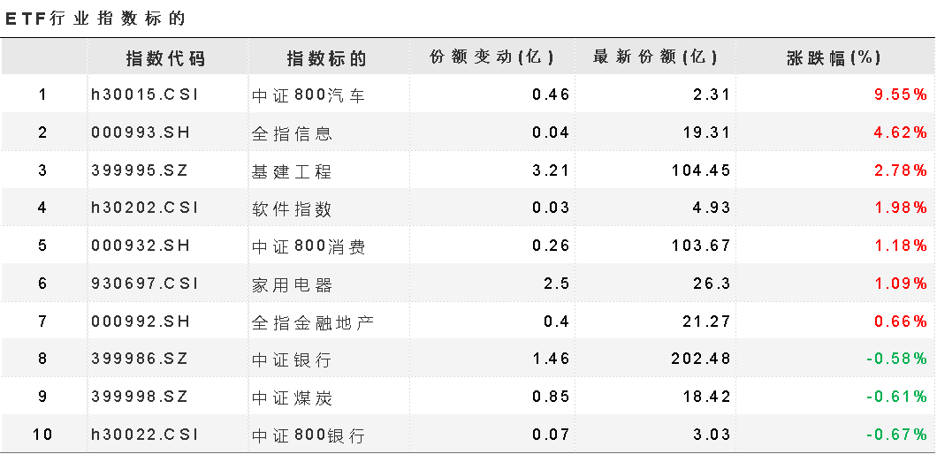
Task: Click the 104.45 latest share value
Action: point(700,170)
